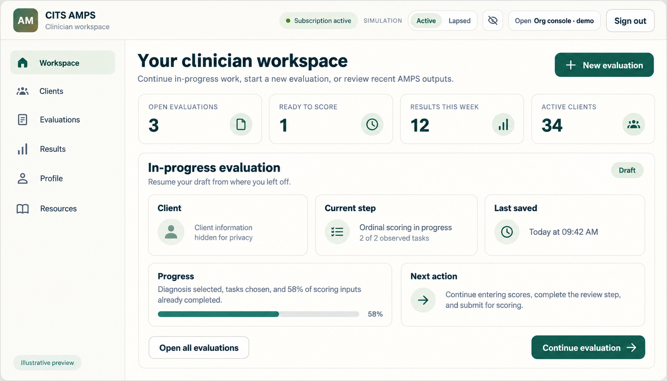Click the 'READY TO SCORE' label
The width and height of the screenshot is (667, 381).
[x=308, y=107]
